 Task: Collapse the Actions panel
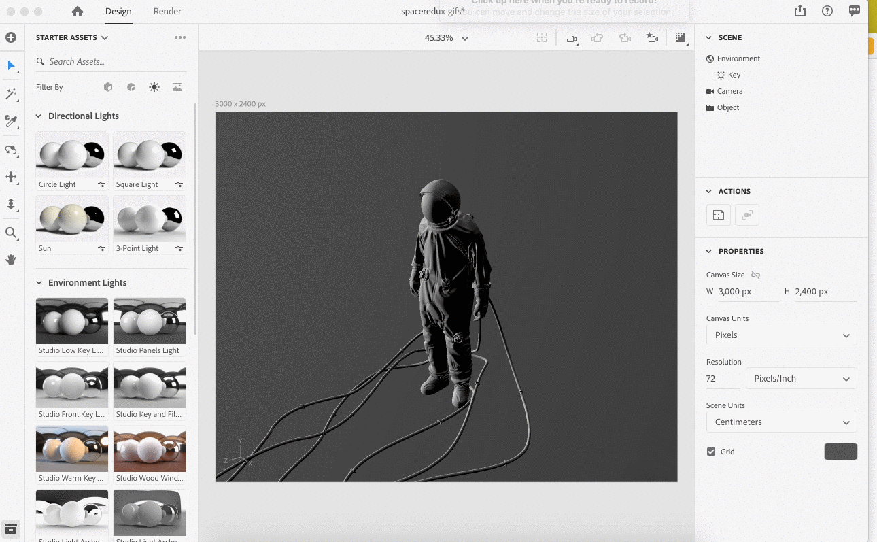coord(709,192)
